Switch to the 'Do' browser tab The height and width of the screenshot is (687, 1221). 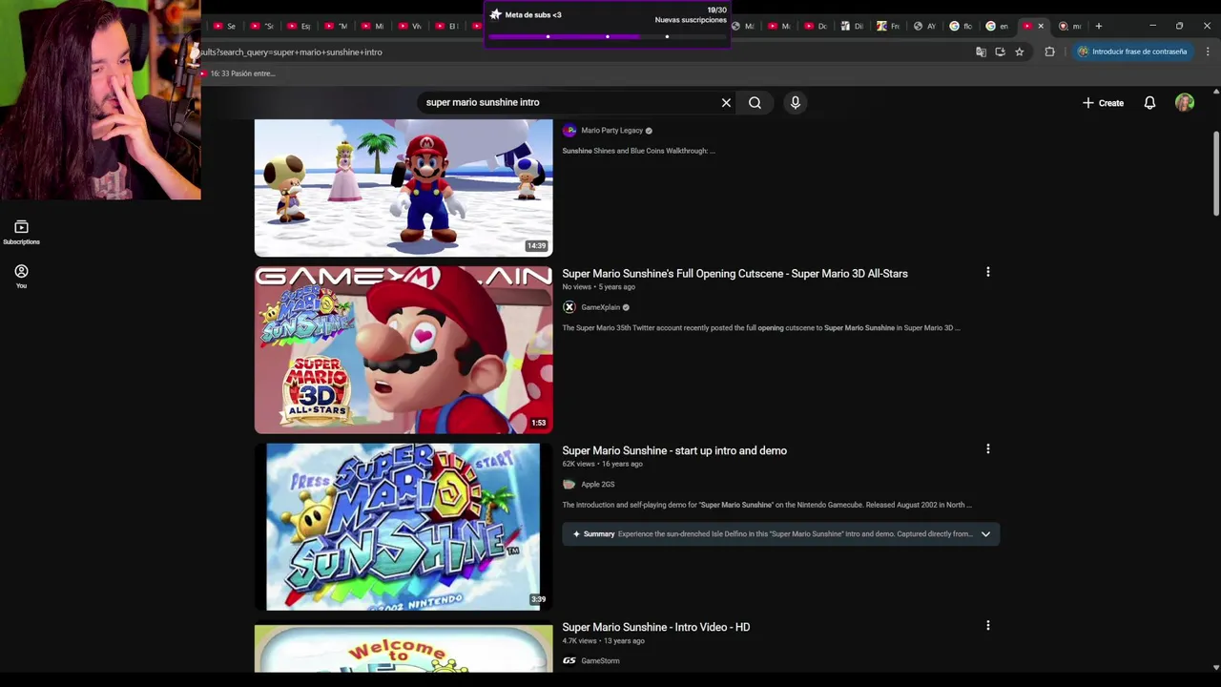click(x=816, y=26)
